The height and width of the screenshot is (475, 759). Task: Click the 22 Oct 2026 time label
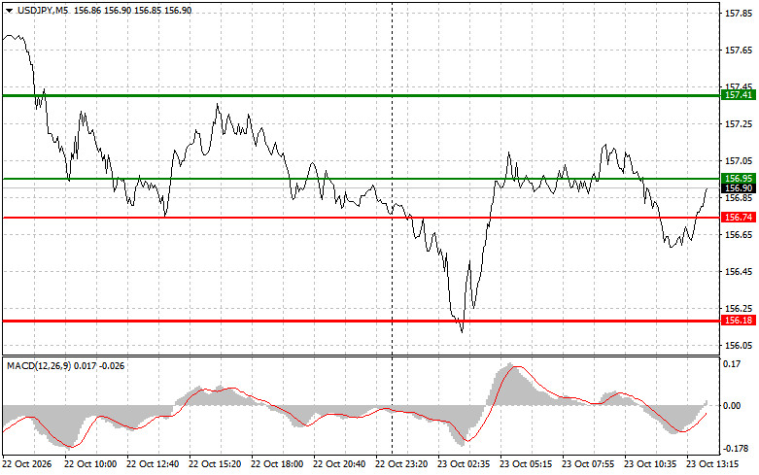pyautogui.click(x=27, y=464)
